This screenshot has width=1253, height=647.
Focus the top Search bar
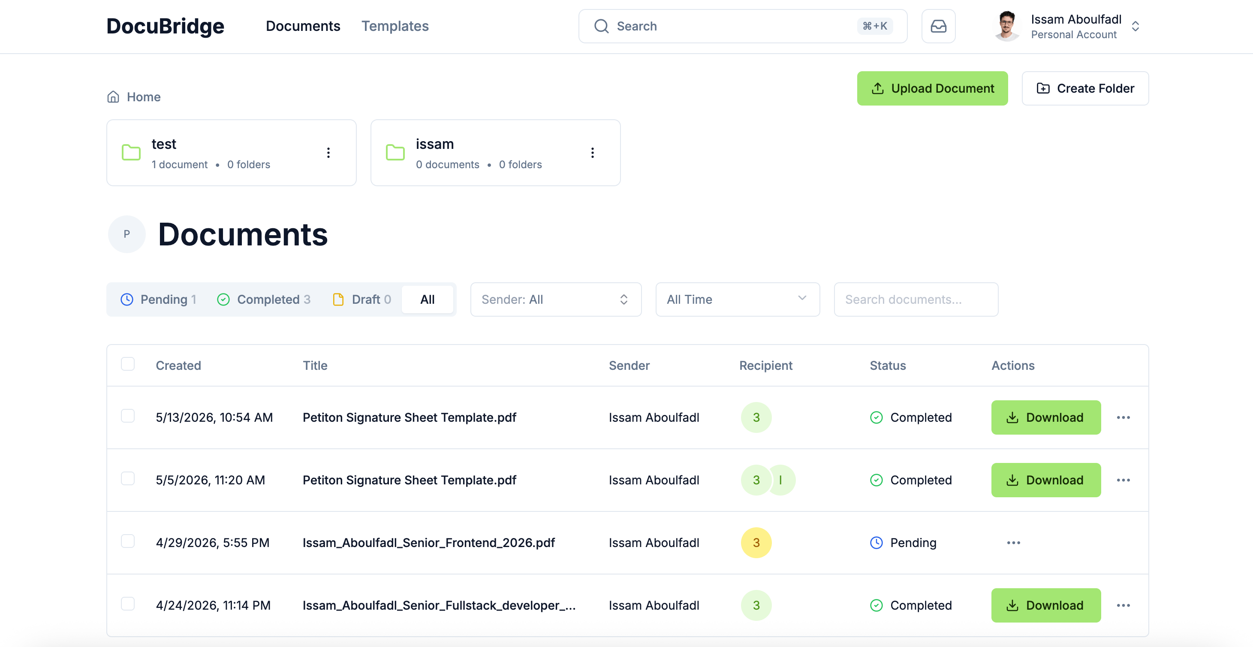click(743, 26)
